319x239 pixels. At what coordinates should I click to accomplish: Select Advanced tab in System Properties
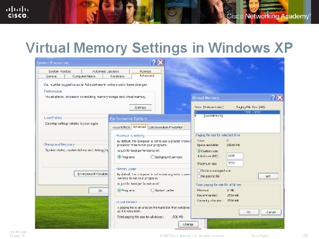pyautogui.click(x=147, y=76)
